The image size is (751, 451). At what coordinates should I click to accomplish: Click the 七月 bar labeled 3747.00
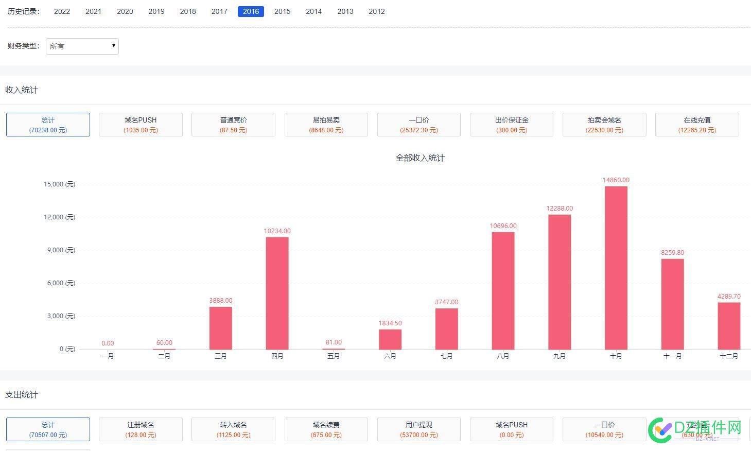[447, 329]
